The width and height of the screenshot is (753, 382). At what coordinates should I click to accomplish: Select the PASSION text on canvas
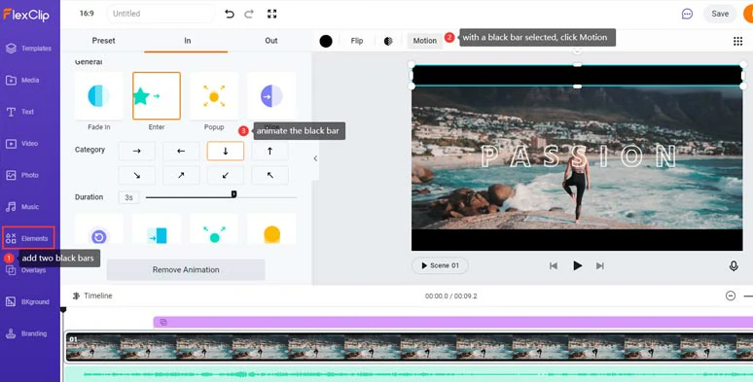pos(580,156)
